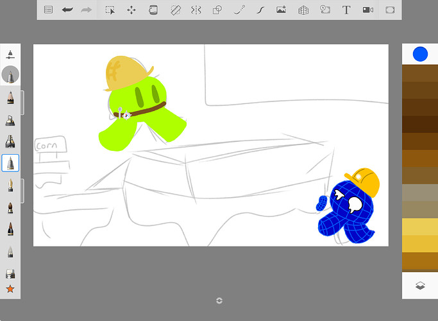The width and height of the screenshot is (438, 321).
Task: Open the Layers panel button
Action: pyautogui.click(x=420, y=286)
